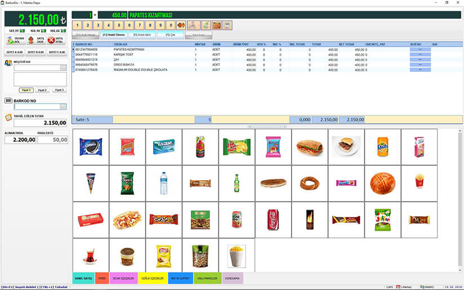Open the Dondurma category tab

tap(232, 278)
